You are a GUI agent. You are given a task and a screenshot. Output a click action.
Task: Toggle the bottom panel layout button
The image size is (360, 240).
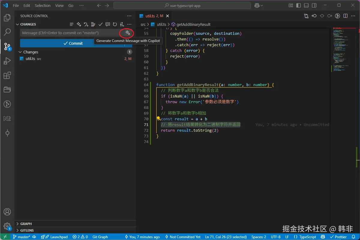click(x=306, y=5)
